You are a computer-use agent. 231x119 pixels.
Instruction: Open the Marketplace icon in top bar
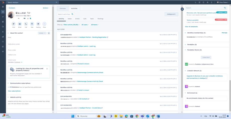199,2
